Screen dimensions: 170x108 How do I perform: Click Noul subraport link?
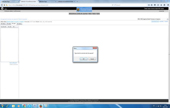click(x=13, y=63)
